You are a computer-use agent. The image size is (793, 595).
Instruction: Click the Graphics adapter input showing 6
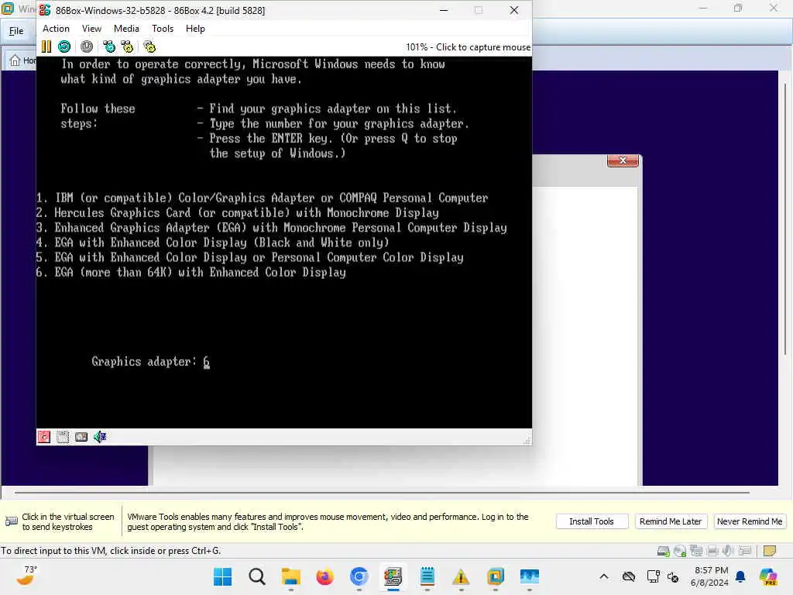click(206, 362)
